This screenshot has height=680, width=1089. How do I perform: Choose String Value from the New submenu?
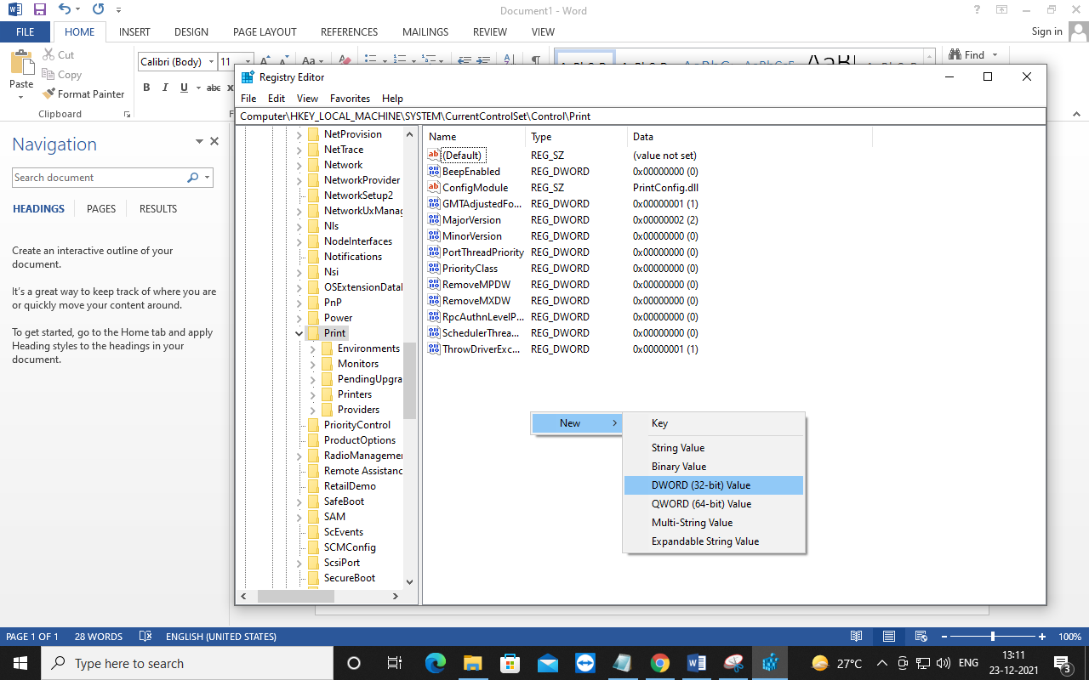point(714,448)
